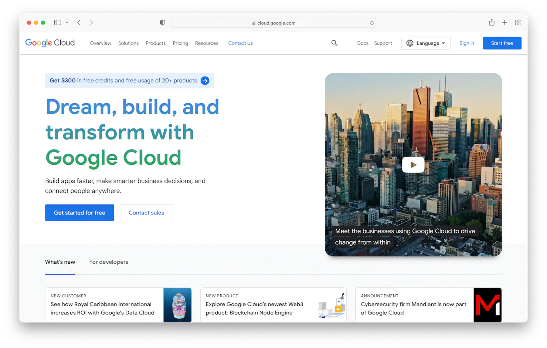The width and height of the screenshot is (547, 348).
Task: Show the tab overview grid icon
Action: coord(518,23)
